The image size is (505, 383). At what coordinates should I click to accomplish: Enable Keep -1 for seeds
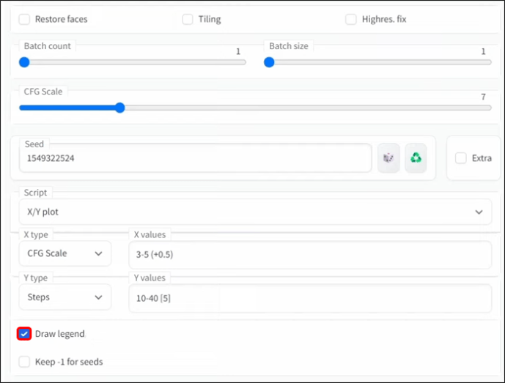25,362
